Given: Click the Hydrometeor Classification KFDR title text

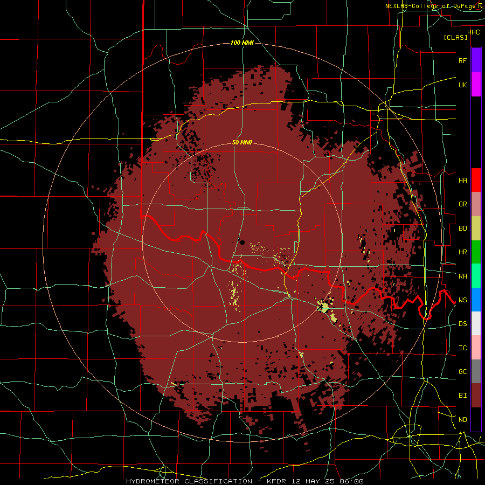Looking at the screenshot, I should tap(245, 481).
